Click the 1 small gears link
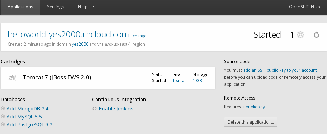 (x=179, y=81)
